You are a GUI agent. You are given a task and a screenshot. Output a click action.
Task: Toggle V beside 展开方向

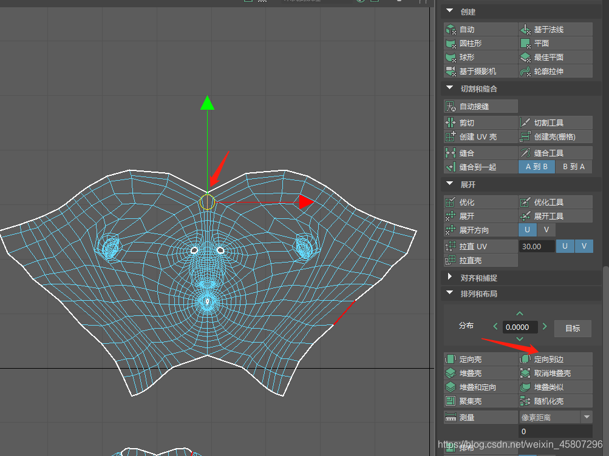tap(546, 230)
